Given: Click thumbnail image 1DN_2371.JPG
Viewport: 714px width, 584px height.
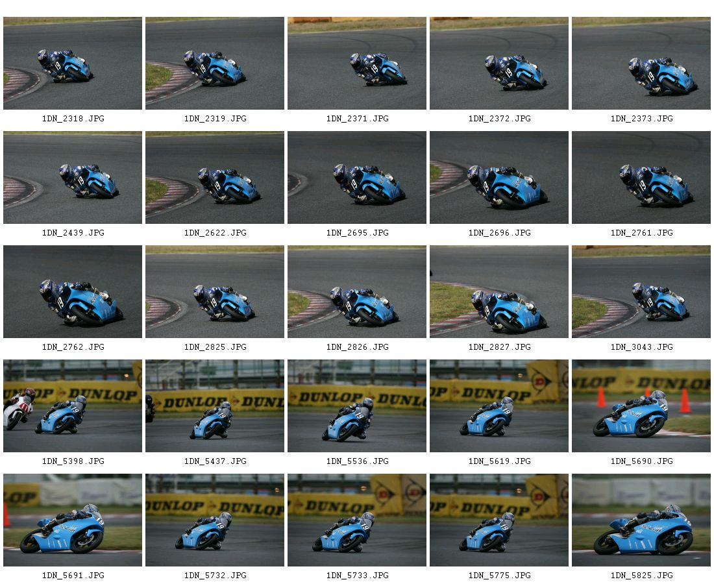Looking at the screenshot, I should 356,64.
